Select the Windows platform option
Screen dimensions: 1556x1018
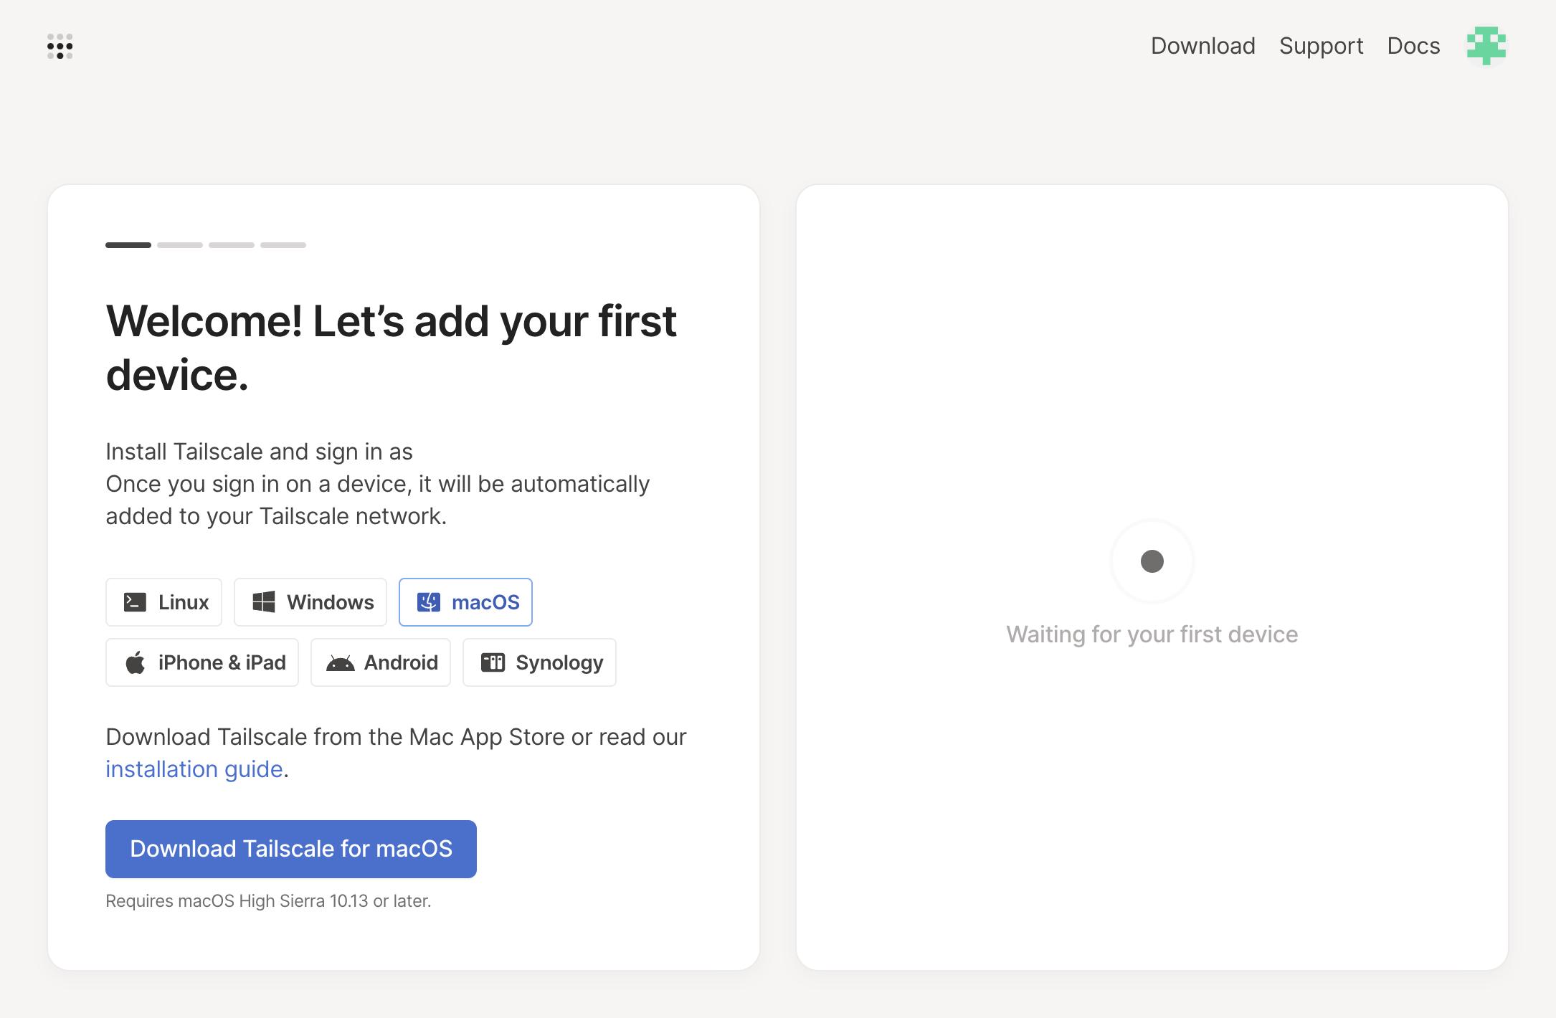310,602
